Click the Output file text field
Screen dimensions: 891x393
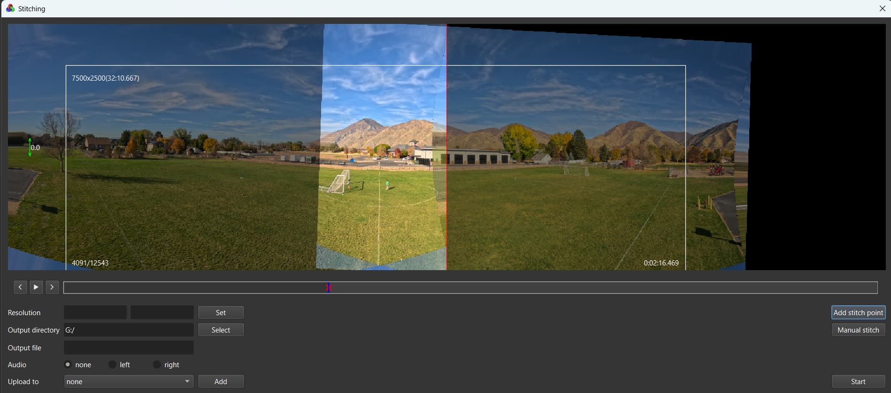click(129, 348)
